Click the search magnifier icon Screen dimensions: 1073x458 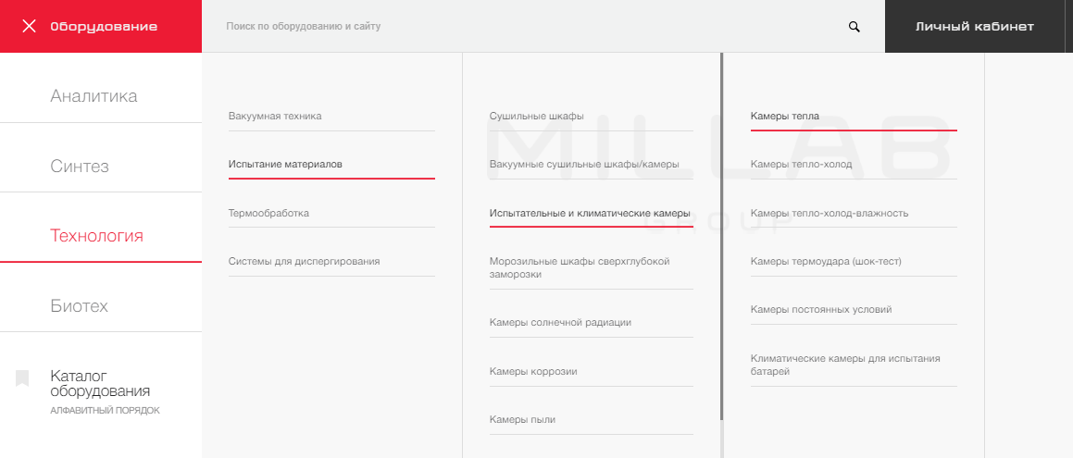coord(855,27)
